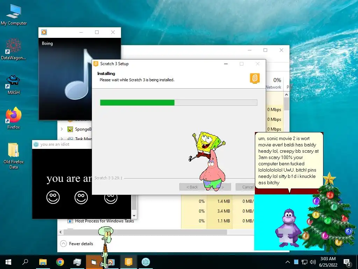
Task: Close the Boing media player window
Action: tap(113, 32)
